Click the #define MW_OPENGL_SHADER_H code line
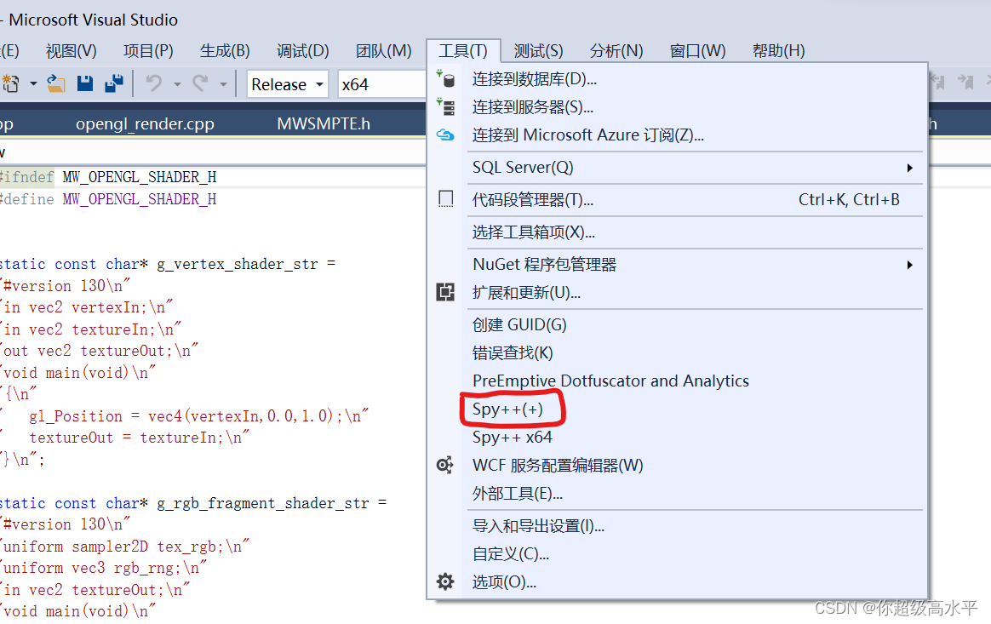The height and width of the screenshot is (624, 991). (x=108, y=199)
